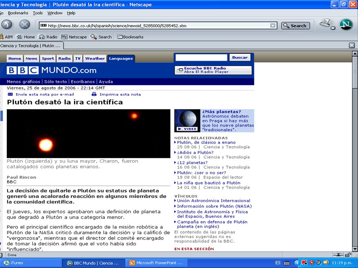
Task: Open the dropdown arrow beside the print icon
Action: click(x=333, y=28)
